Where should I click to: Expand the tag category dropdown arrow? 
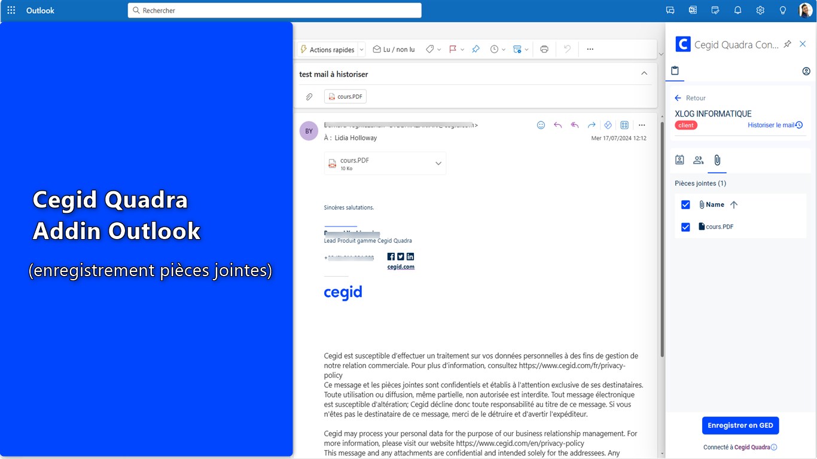pos(439,50)
